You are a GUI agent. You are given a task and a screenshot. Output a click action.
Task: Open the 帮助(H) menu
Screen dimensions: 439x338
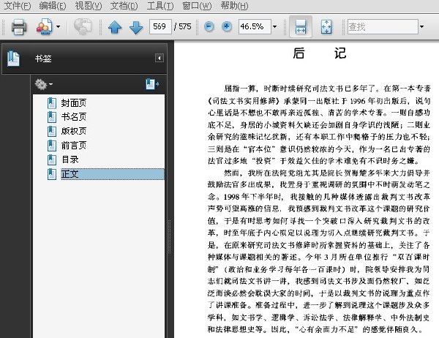pyautogui.click(x=234, y=6)
